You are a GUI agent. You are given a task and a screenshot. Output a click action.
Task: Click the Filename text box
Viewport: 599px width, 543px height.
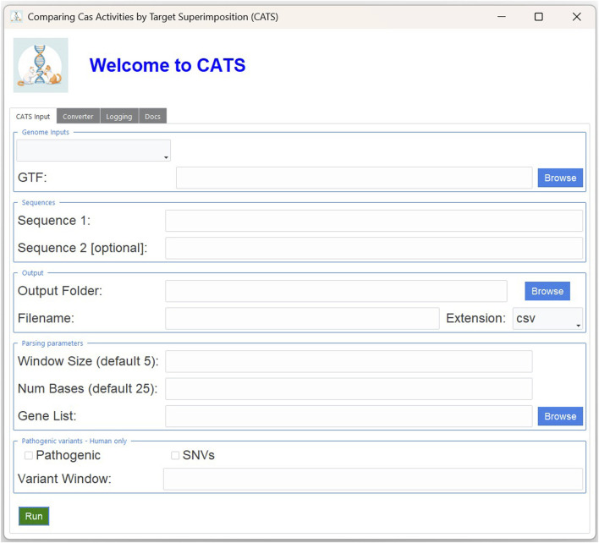(302, 319)
